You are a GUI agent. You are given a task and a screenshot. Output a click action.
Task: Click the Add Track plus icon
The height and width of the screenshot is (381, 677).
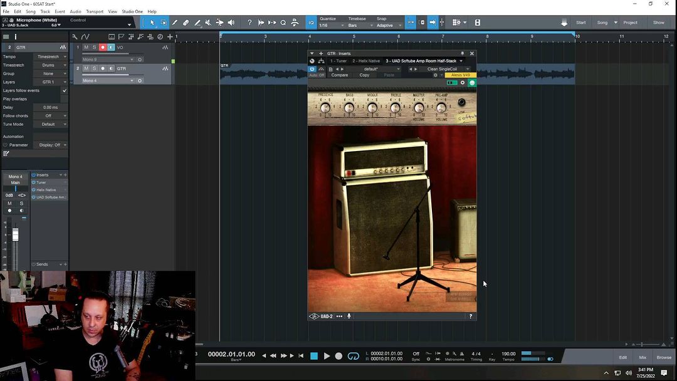coord(169,36)
